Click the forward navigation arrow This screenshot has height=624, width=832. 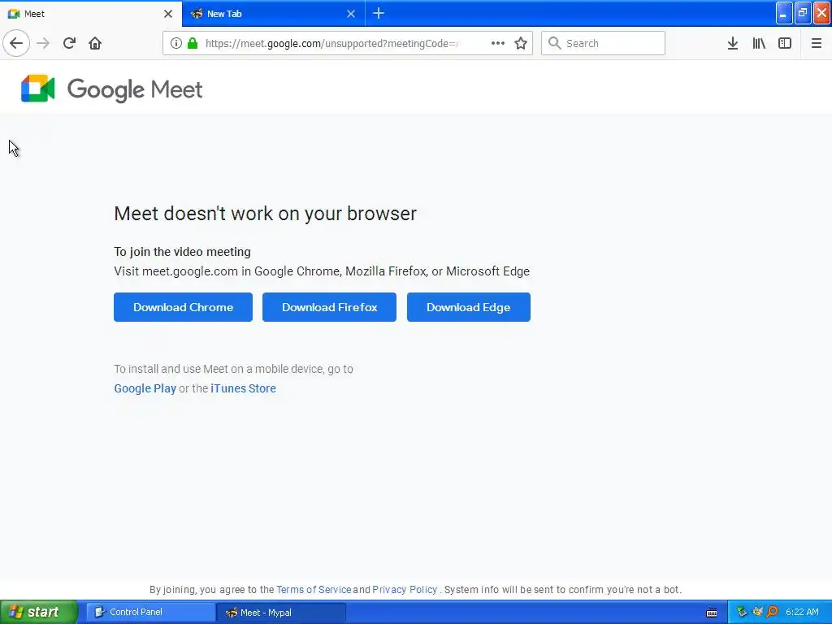click(x=43, y=43)
